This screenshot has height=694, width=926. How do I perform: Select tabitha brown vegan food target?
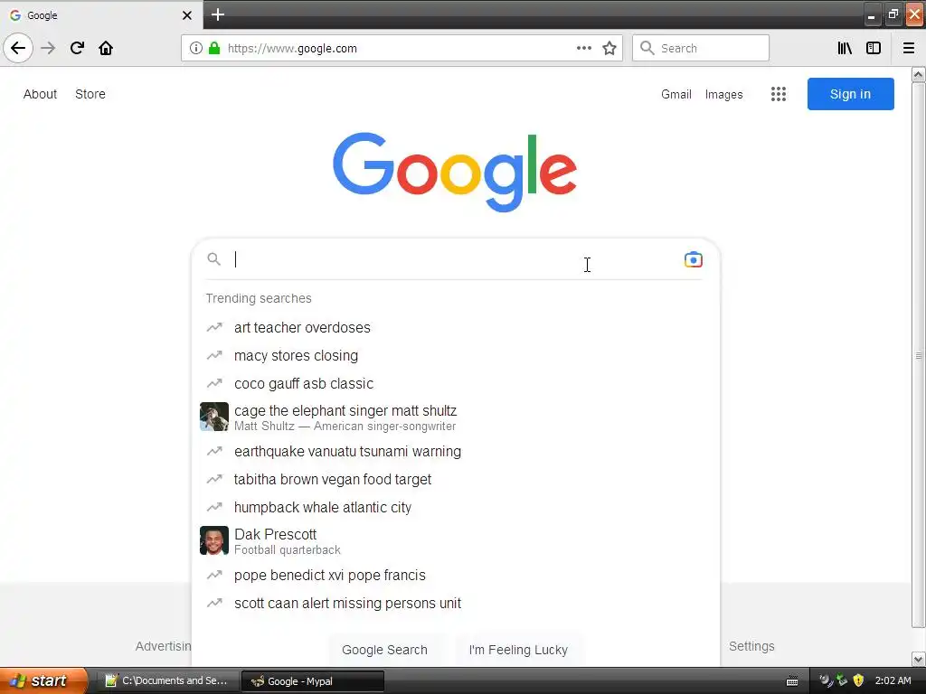(x=454, y=479)
